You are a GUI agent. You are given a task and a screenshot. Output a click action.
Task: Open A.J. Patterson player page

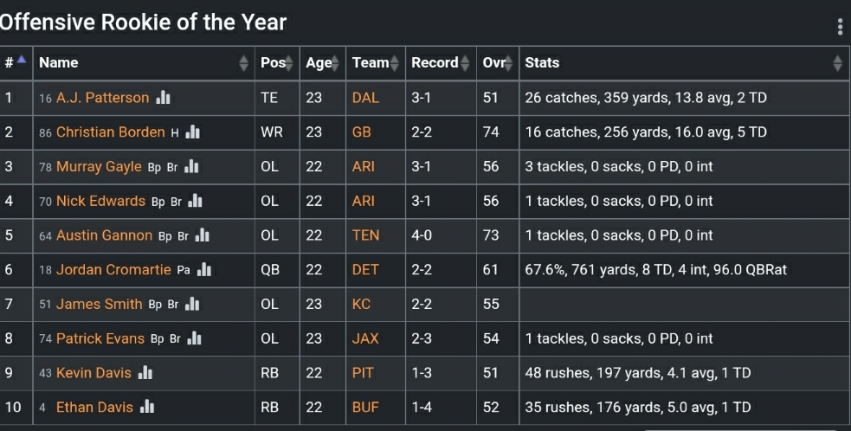pos(102,98)
